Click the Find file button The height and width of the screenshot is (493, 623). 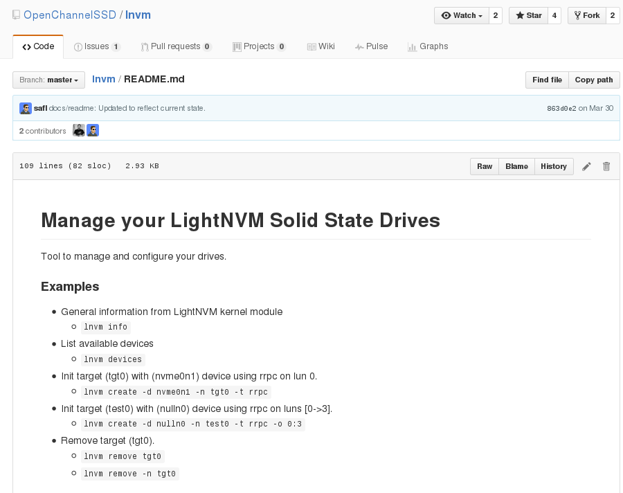547,80
